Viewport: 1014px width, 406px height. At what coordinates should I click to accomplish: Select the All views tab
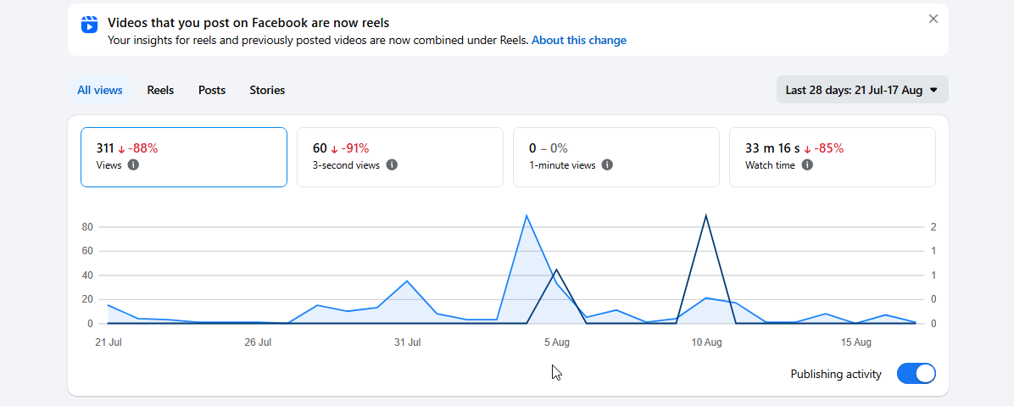click(x=99, y=90)
